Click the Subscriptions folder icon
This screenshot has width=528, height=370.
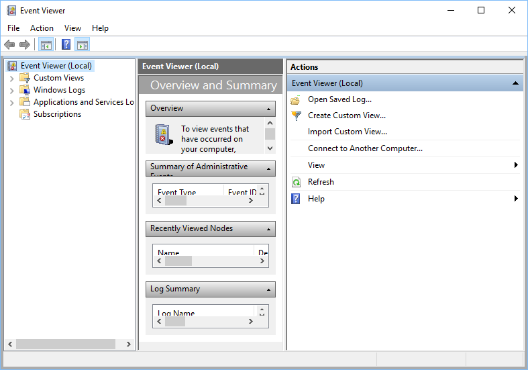click(x=25, y=114)
